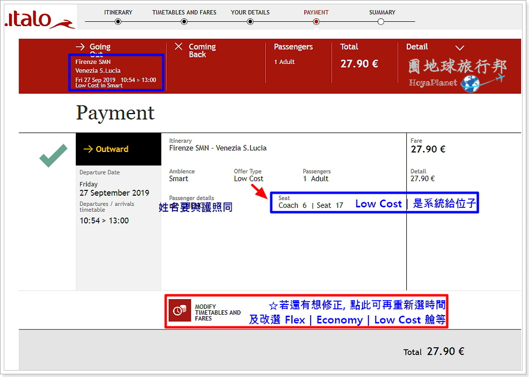Click the '10:54 > 13:00' timetable value

click(104, 221)
